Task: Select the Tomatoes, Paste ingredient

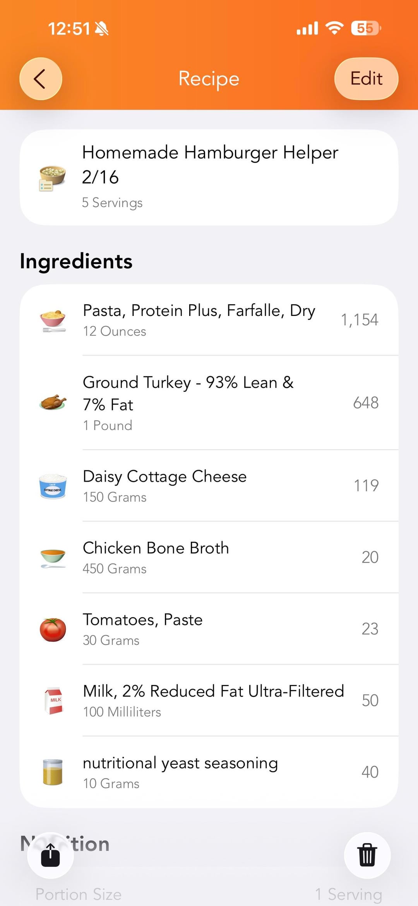Action: pos(142,620)
